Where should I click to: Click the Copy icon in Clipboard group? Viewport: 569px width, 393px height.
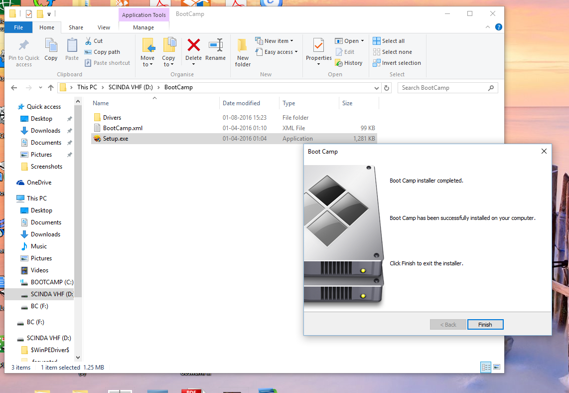point(51,45)
